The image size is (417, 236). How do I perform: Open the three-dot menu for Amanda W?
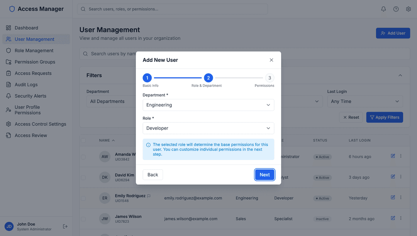click(401, 156)
